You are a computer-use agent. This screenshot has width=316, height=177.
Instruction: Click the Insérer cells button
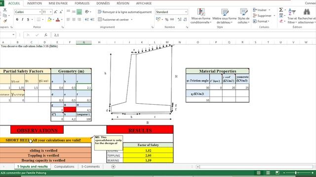262,10
